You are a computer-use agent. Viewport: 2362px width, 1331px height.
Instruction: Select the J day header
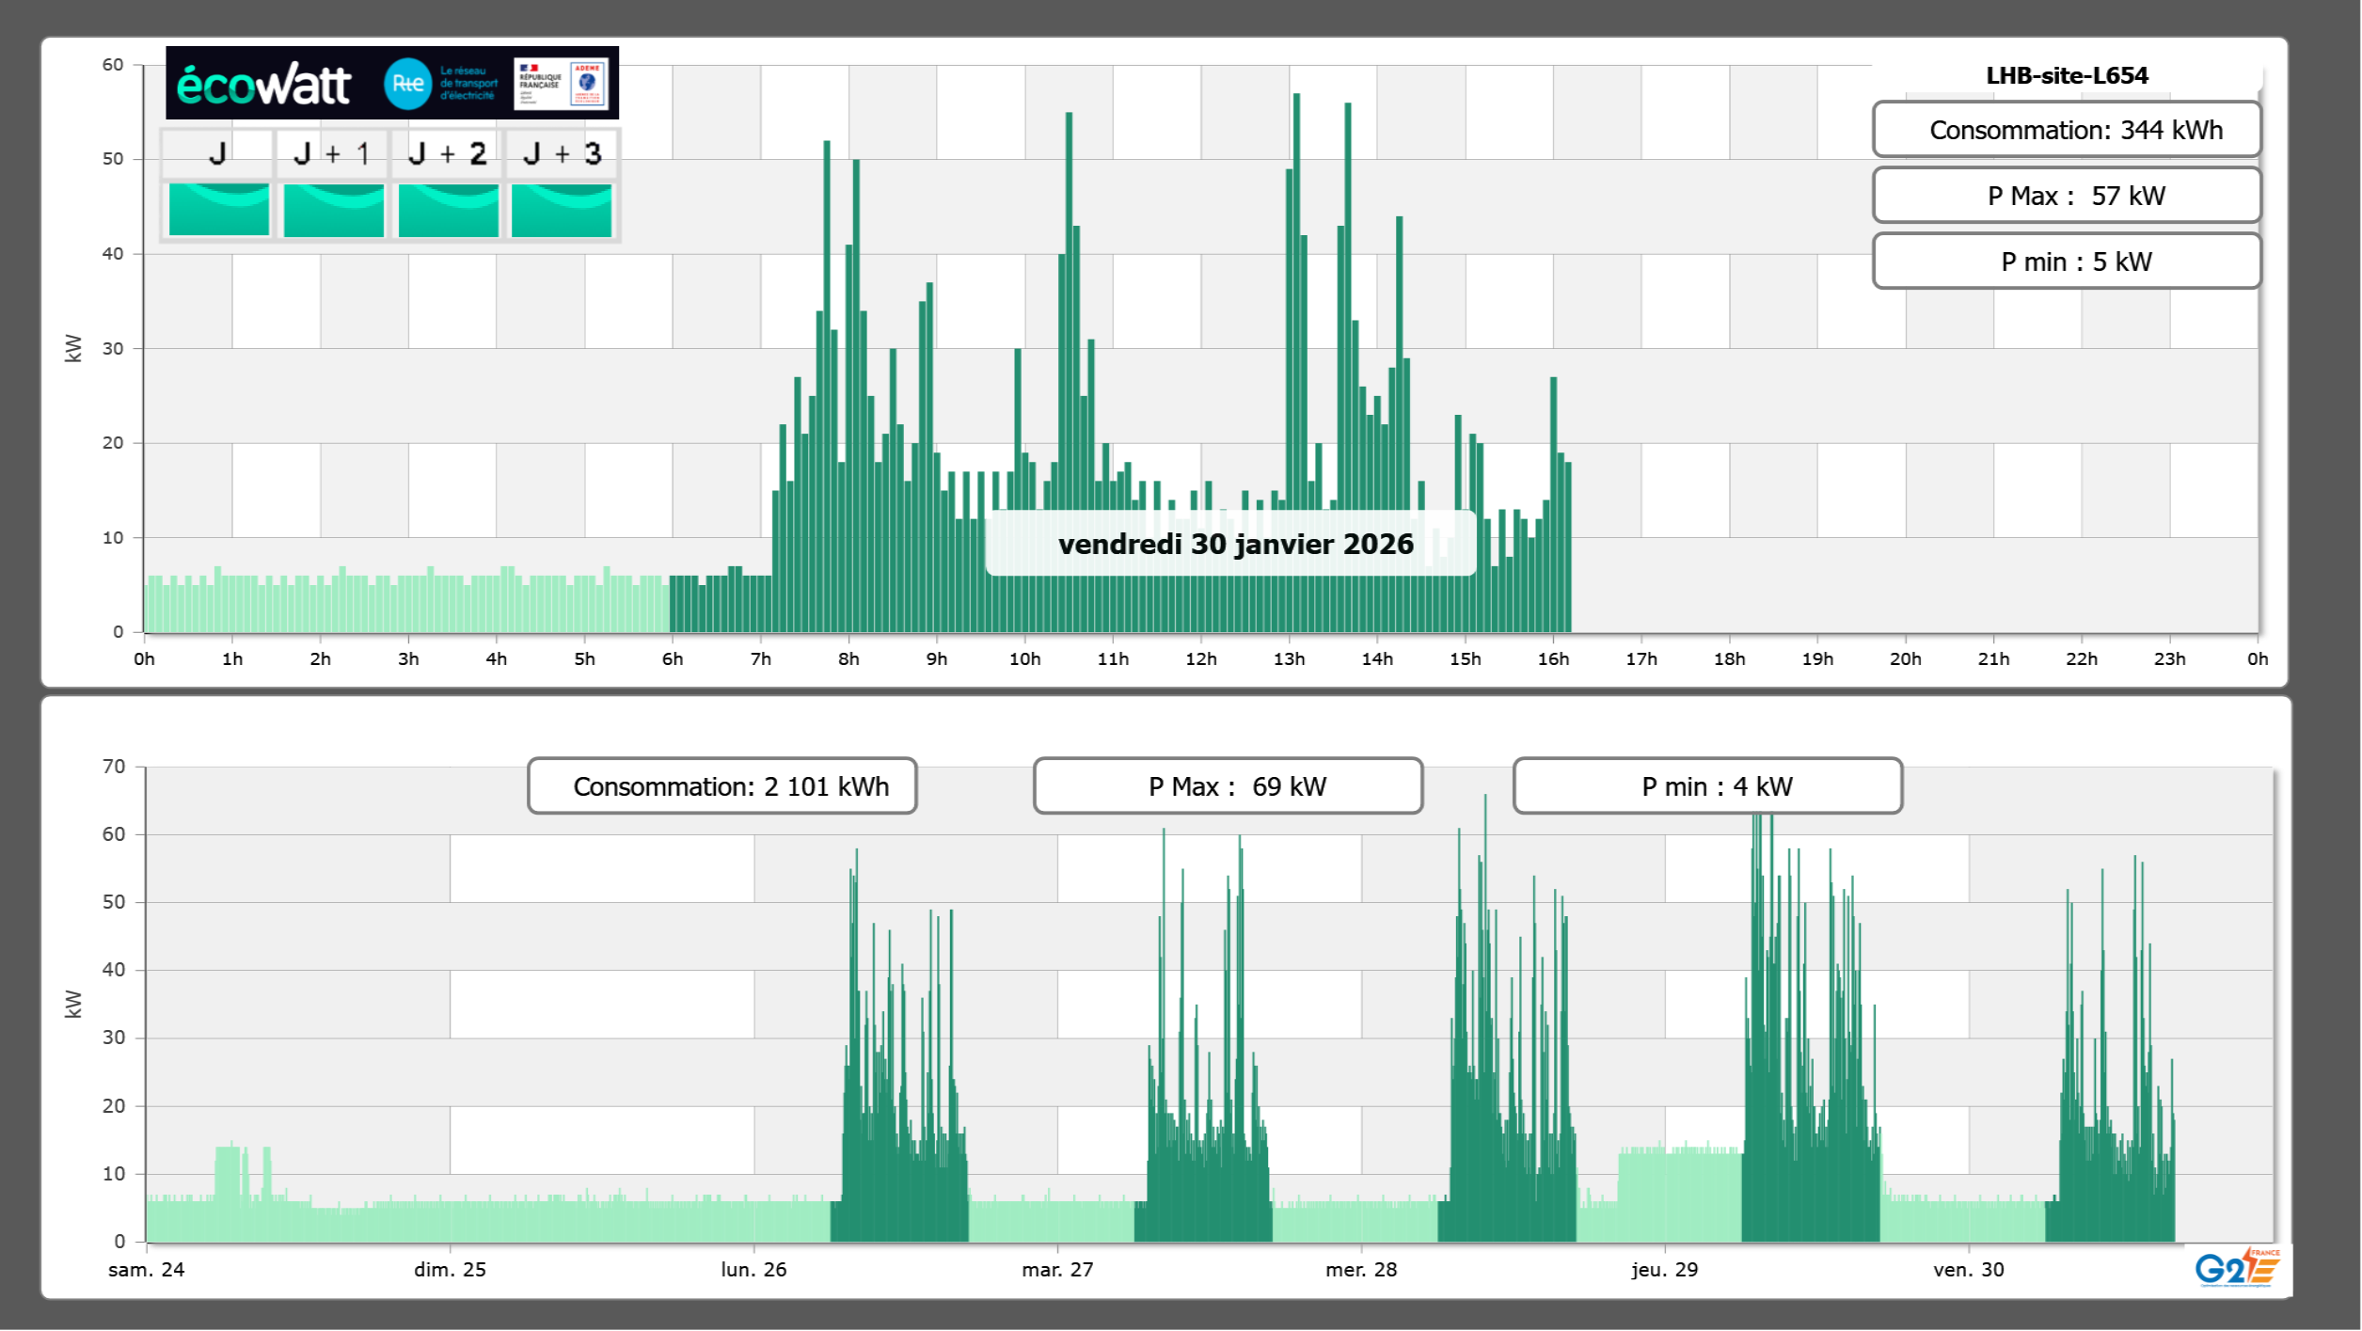coord(217,153)
